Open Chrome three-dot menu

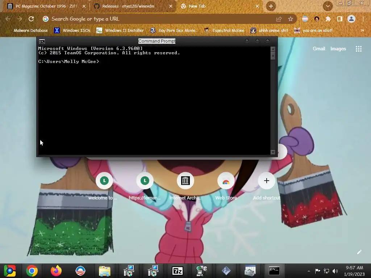coord(363,19)
